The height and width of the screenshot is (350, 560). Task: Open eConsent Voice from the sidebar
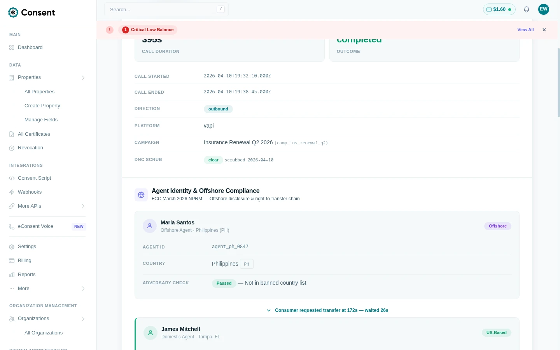pyautogui.click(x=35, y=226)
